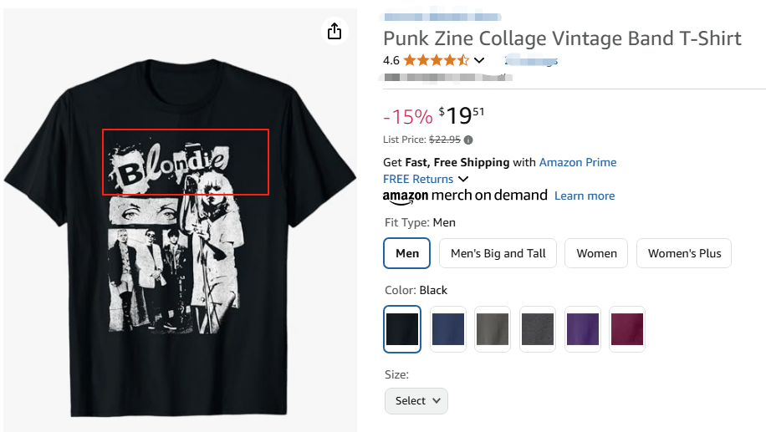Switch fit type to Women
The image size is (766, 432).
coord(596,253)
